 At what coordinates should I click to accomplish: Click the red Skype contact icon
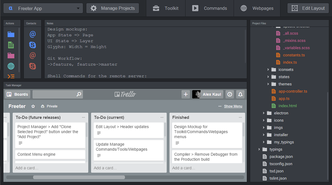(33, 66)
